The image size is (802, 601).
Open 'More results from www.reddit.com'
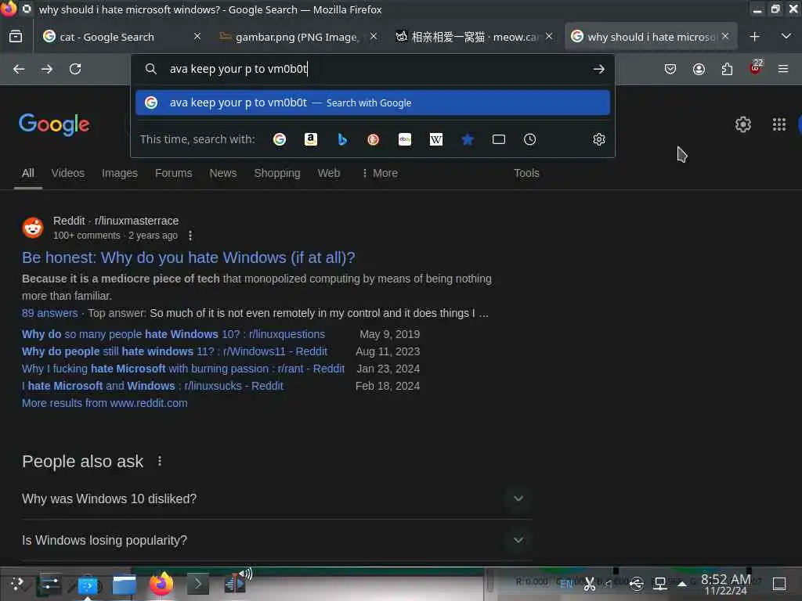point(105,403)
